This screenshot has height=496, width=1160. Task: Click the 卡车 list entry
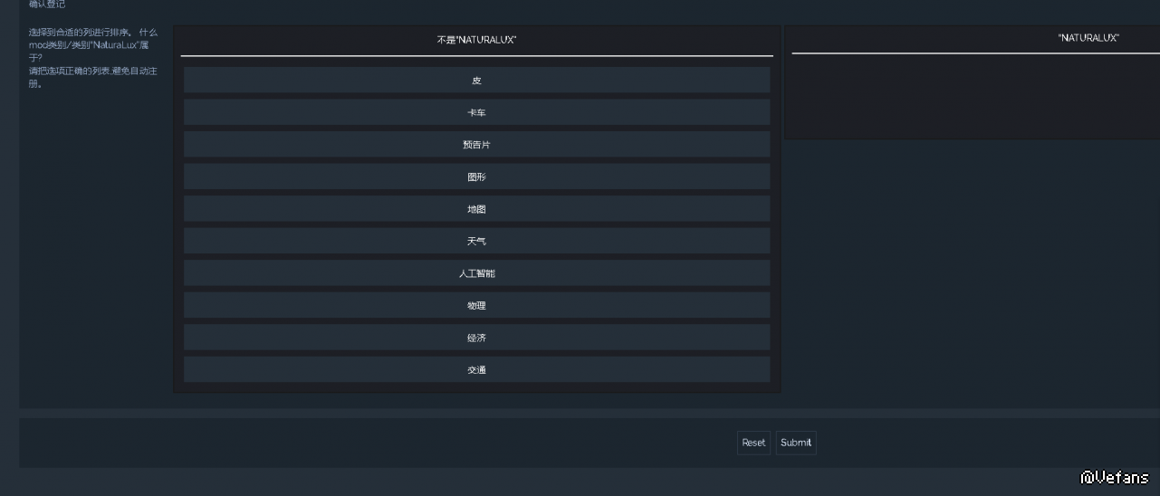click(476, 112)
